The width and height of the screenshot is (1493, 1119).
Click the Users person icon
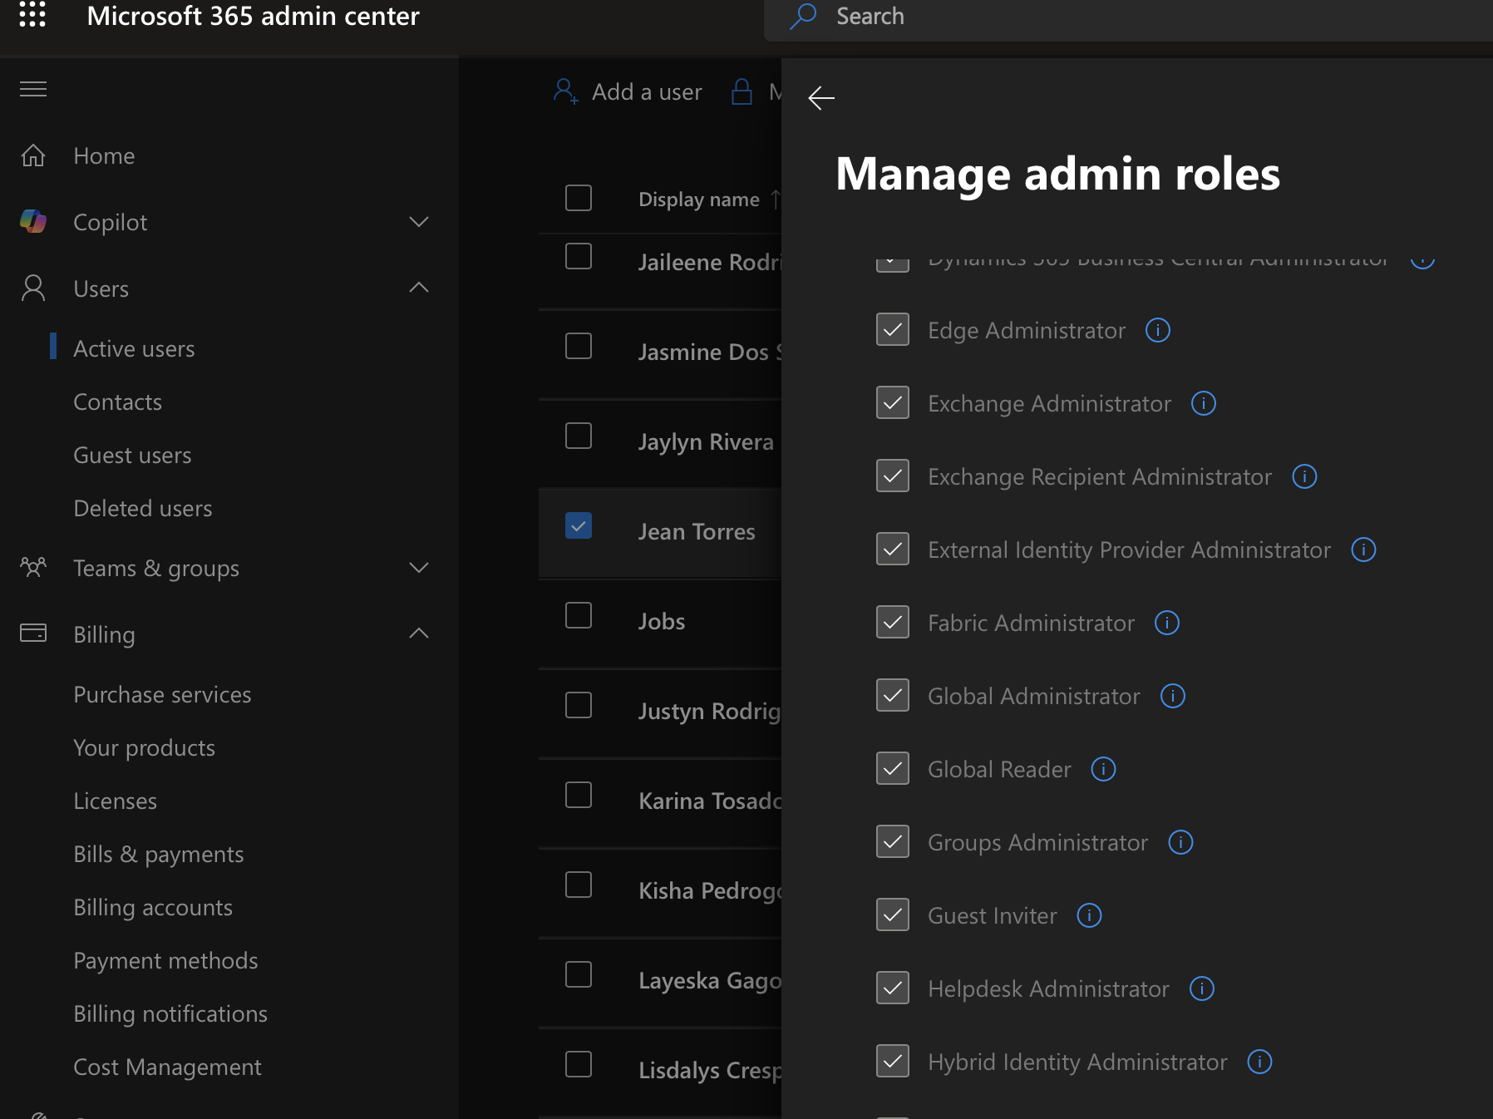click(33, 288)
